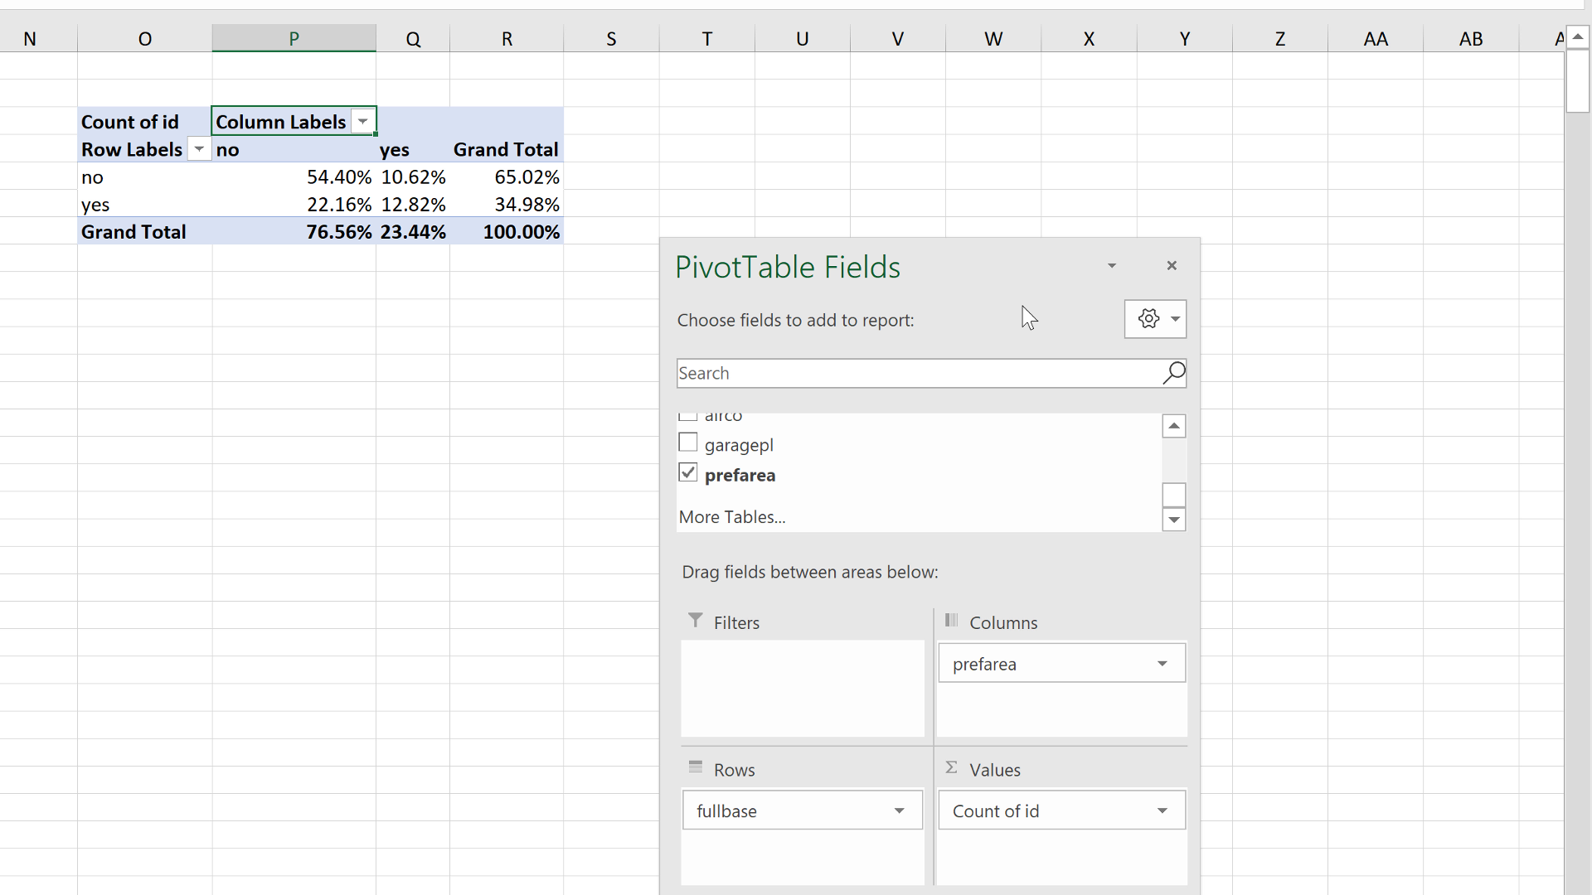Viewport: 1592px width, 895px height.
Task: Expand the Count of id dropdown
Action: [x=1162, y=810]
